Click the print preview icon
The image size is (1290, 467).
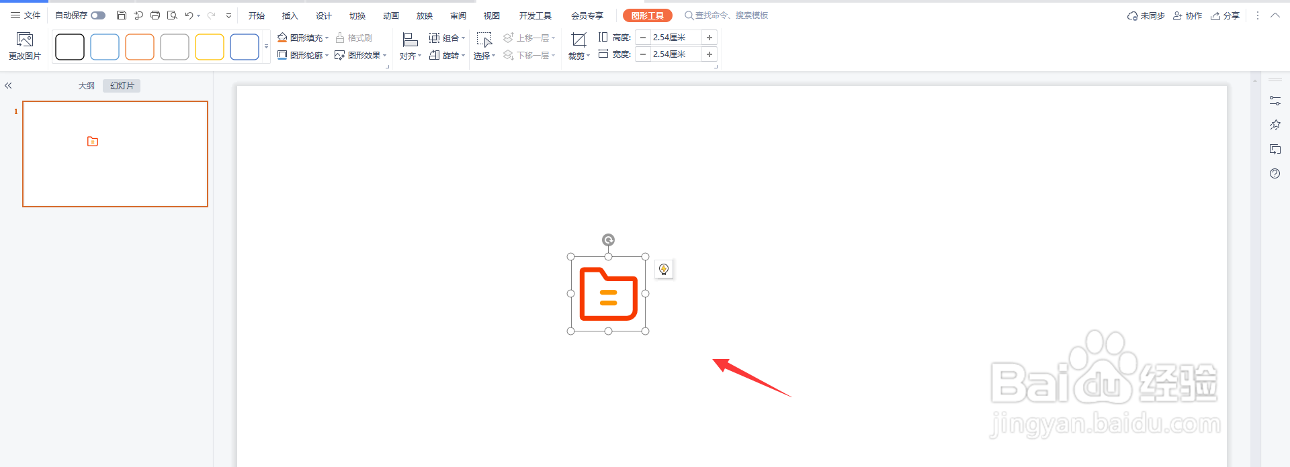tap(172, 15)
